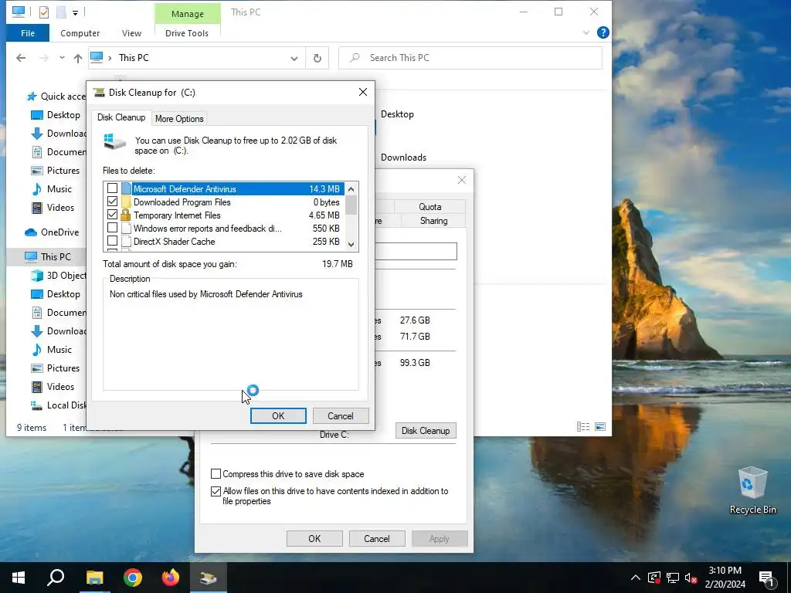791x593 pixels.
Task: Open the Sharing tab in Properties window
Action: pyautogui.click(x=433, y=221)
